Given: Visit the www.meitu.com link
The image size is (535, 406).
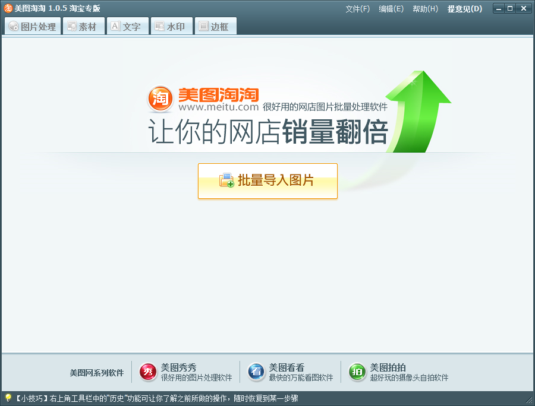Looking at the screenshot, I should coord(216,109).
